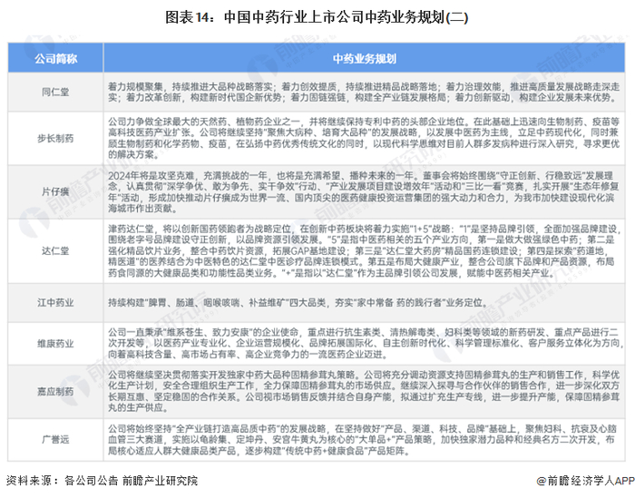635x498 pixels.
Task: Click the '@前瞻经济学人APP' credit text
Action: pyautogui.click(x=586, y=481)
